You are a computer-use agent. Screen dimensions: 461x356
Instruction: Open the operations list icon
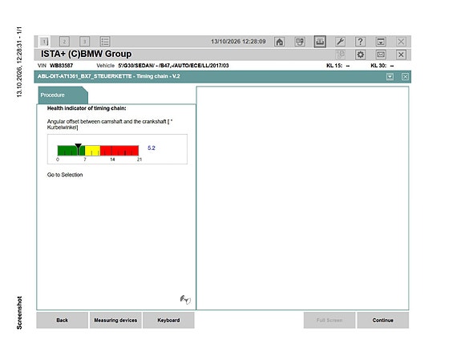(105, 42)
